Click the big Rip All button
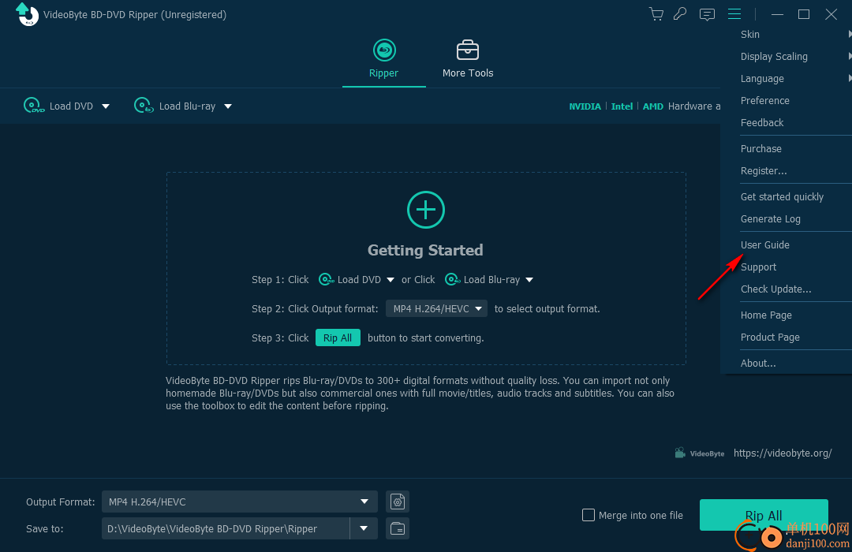852x552 pixels. pos(764,514)
